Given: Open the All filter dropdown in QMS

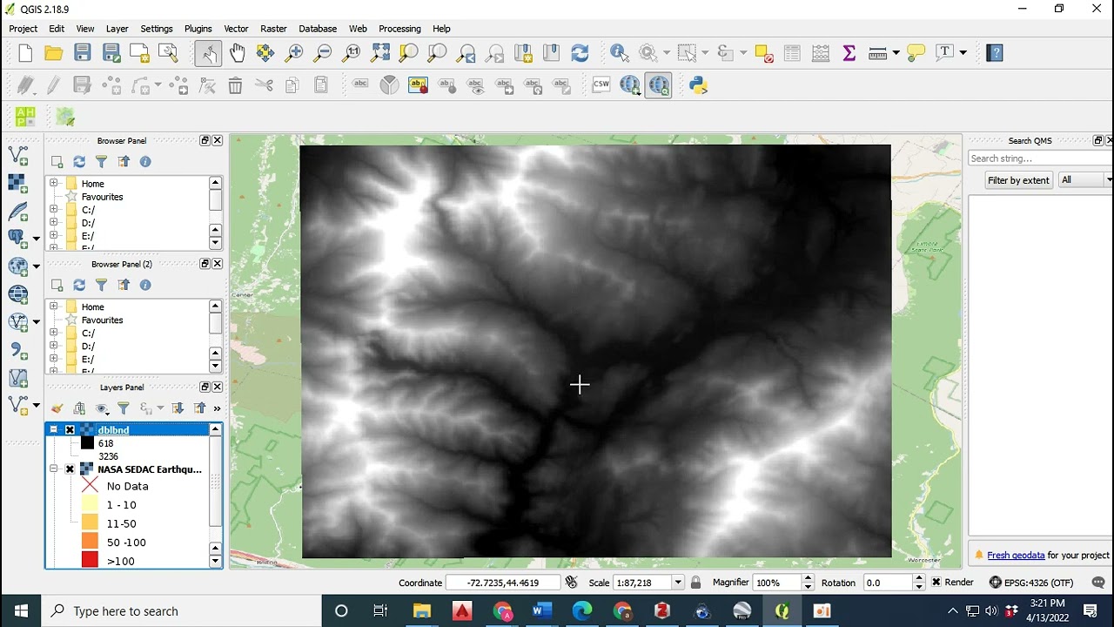Looking at the screenshot, I should [1085, 180].
